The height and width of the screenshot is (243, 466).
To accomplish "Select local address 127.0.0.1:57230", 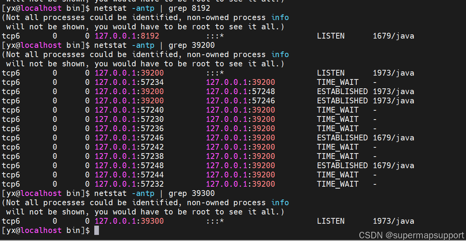I will tap(129, 119).
